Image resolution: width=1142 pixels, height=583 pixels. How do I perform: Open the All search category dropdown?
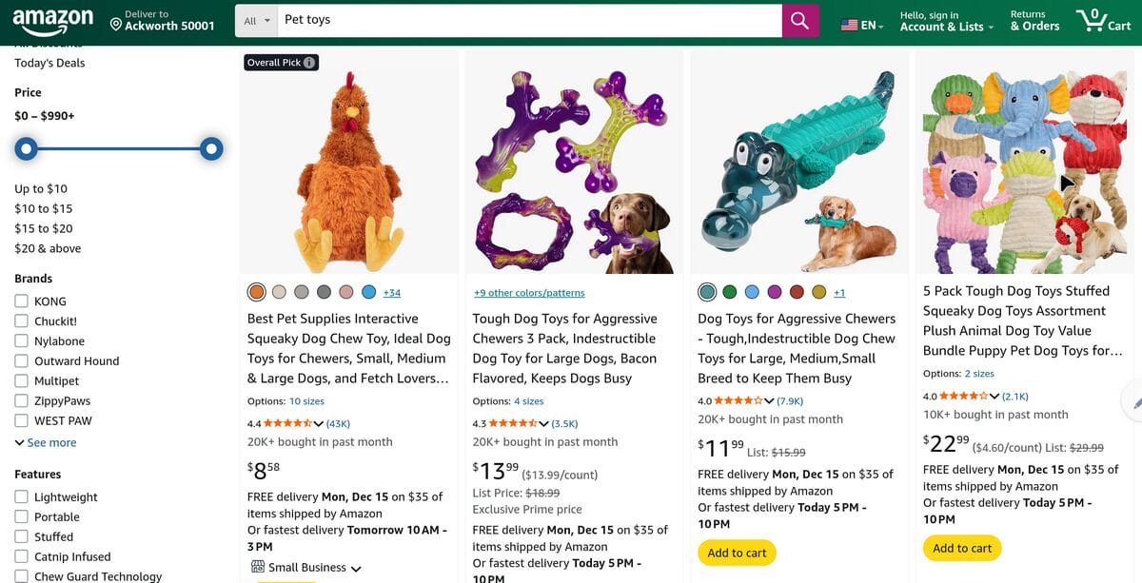pyautogui.click(x=255, y=19)
